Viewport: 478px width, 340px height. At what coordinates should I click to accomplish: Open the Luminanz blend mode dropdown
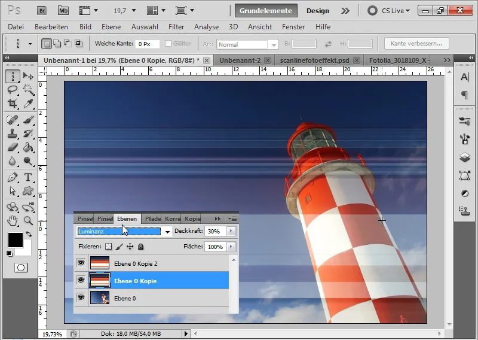click(167, 232)
